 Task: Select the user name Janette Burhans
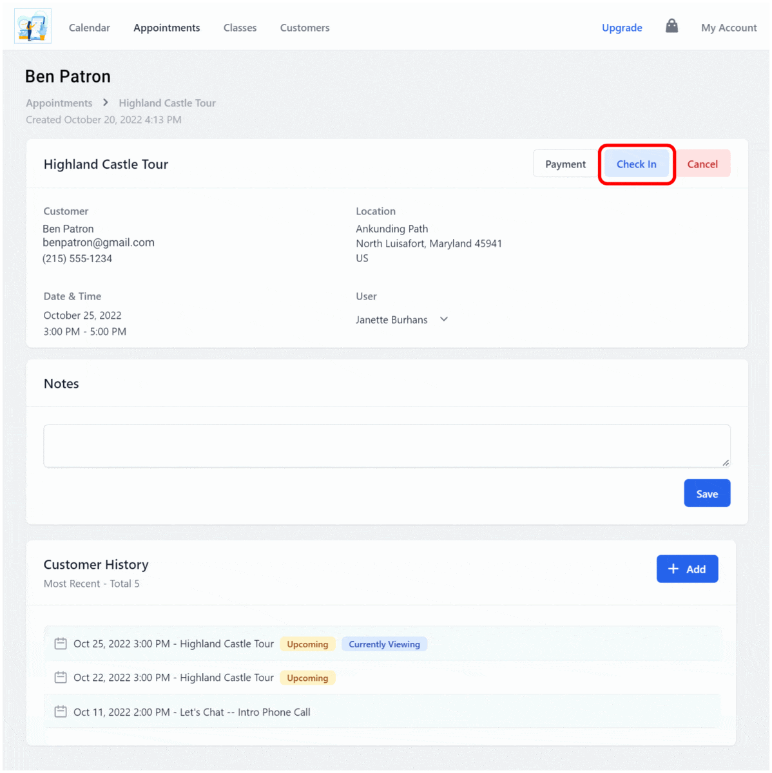point(392,320)
